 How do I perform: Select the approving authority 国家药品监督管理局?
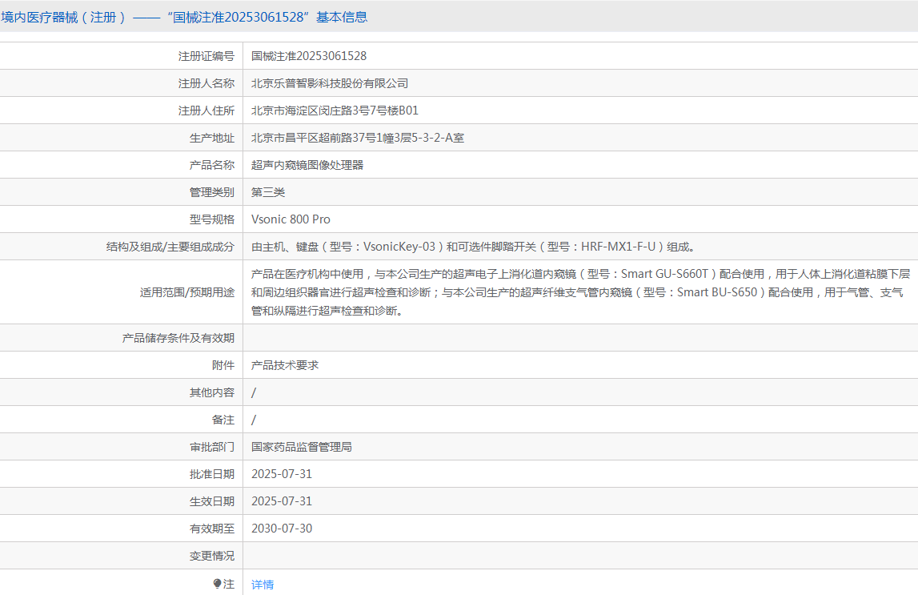[x=302, y=447]
